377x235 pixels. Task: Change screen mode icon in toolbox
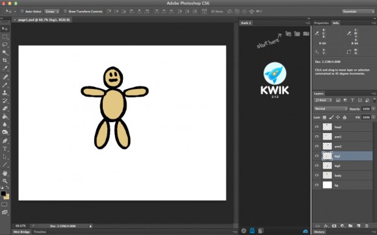coord(5,212)
